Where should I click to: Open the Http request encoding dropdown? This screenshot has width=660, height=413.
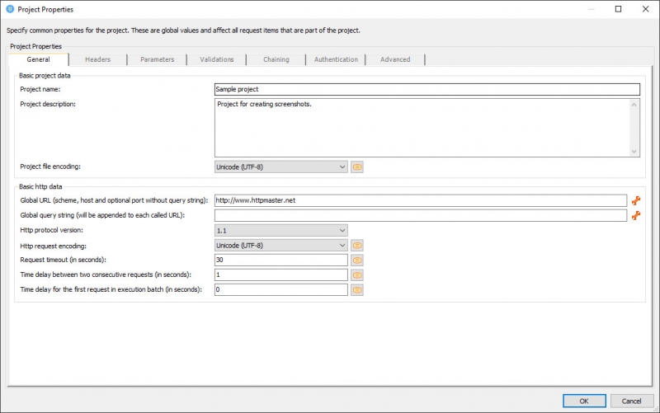pyautogui.click(x=280, y=245)
